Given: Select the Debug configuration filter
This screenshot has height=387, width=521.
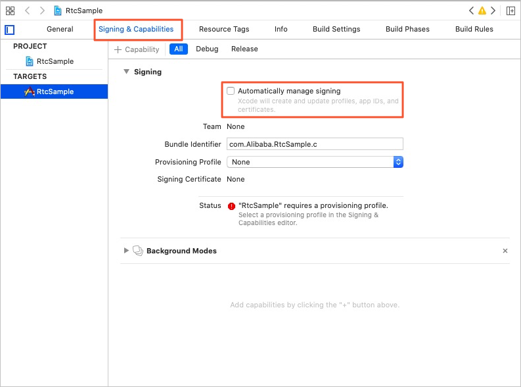Looking at the screenshot, I should [207, 49].
